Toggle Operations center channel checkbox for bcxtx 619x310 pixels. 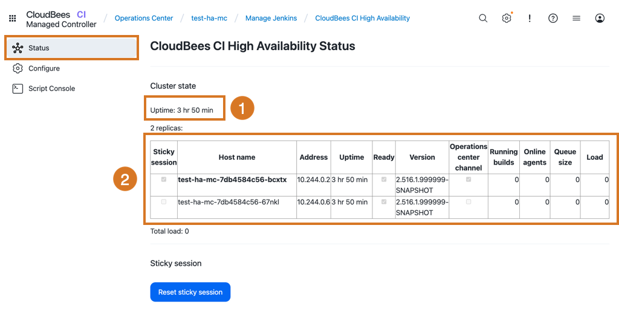click(468, 179)
